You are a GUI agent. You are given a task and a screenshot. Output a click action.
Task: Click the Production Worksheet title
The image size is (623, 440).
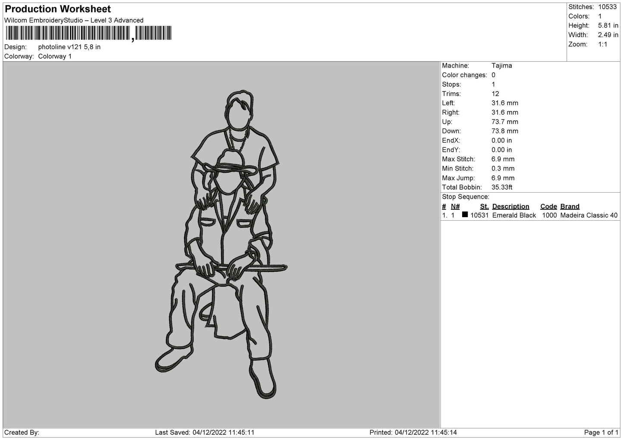58,9
